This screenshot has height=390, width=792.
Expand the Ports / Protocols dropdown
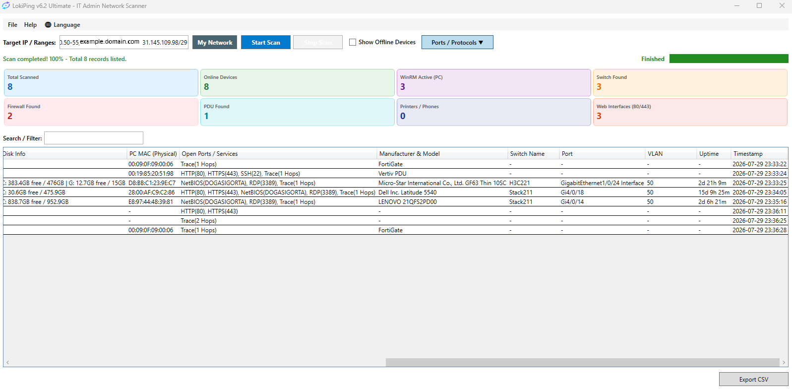tap(457, 42)
